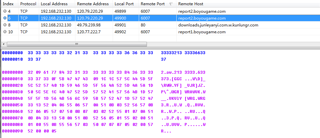This screenshot has height=138, width=320.
Task: Click local port 49902 cell
Action: [120, 32]
